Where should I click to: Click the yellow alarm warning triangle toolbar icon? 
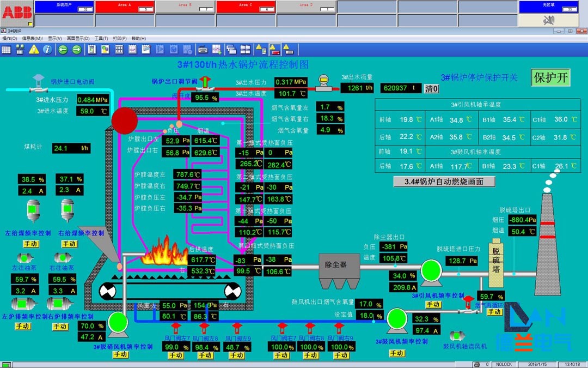tap(34, 49)
